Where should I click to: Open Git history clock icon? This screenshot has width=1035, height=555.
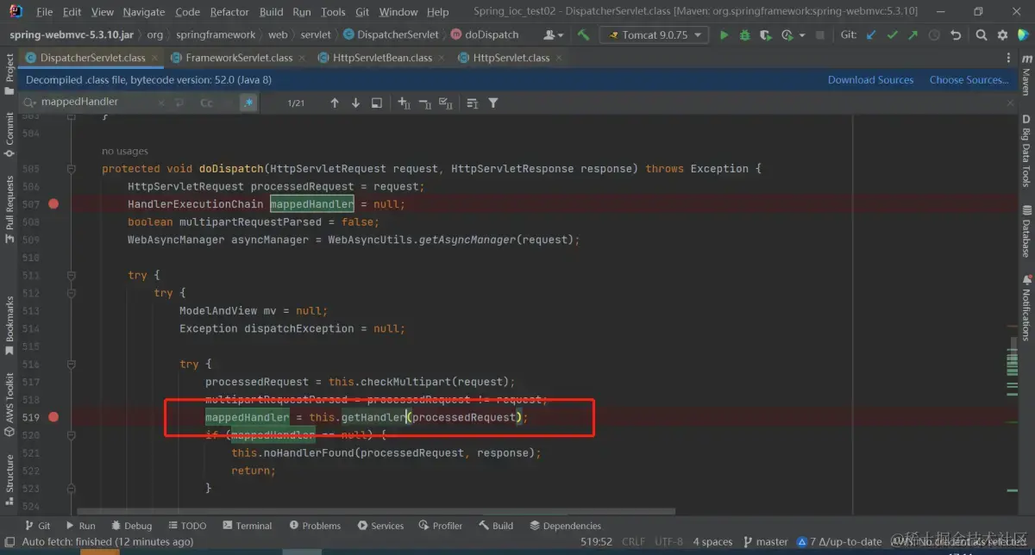click(933, 35)
